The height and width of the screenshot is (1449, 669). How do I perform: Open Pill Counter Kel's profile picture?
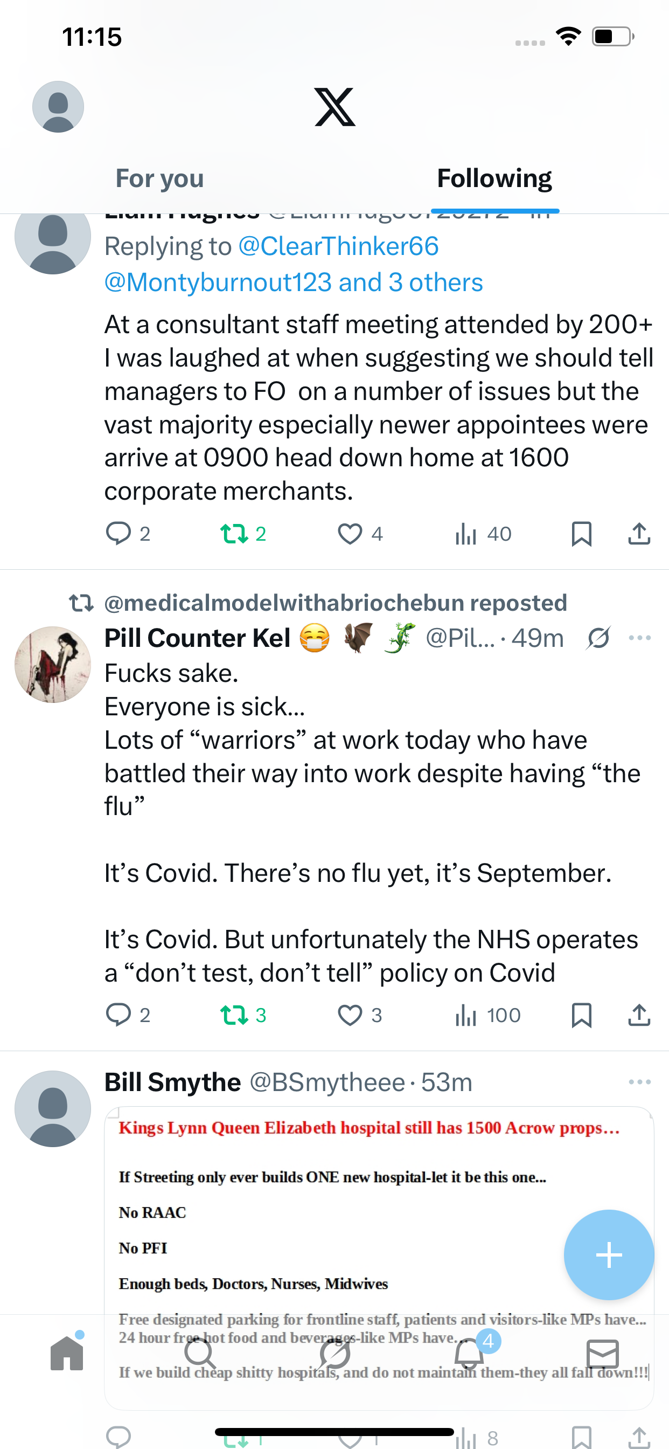click(x=53, y=664)
